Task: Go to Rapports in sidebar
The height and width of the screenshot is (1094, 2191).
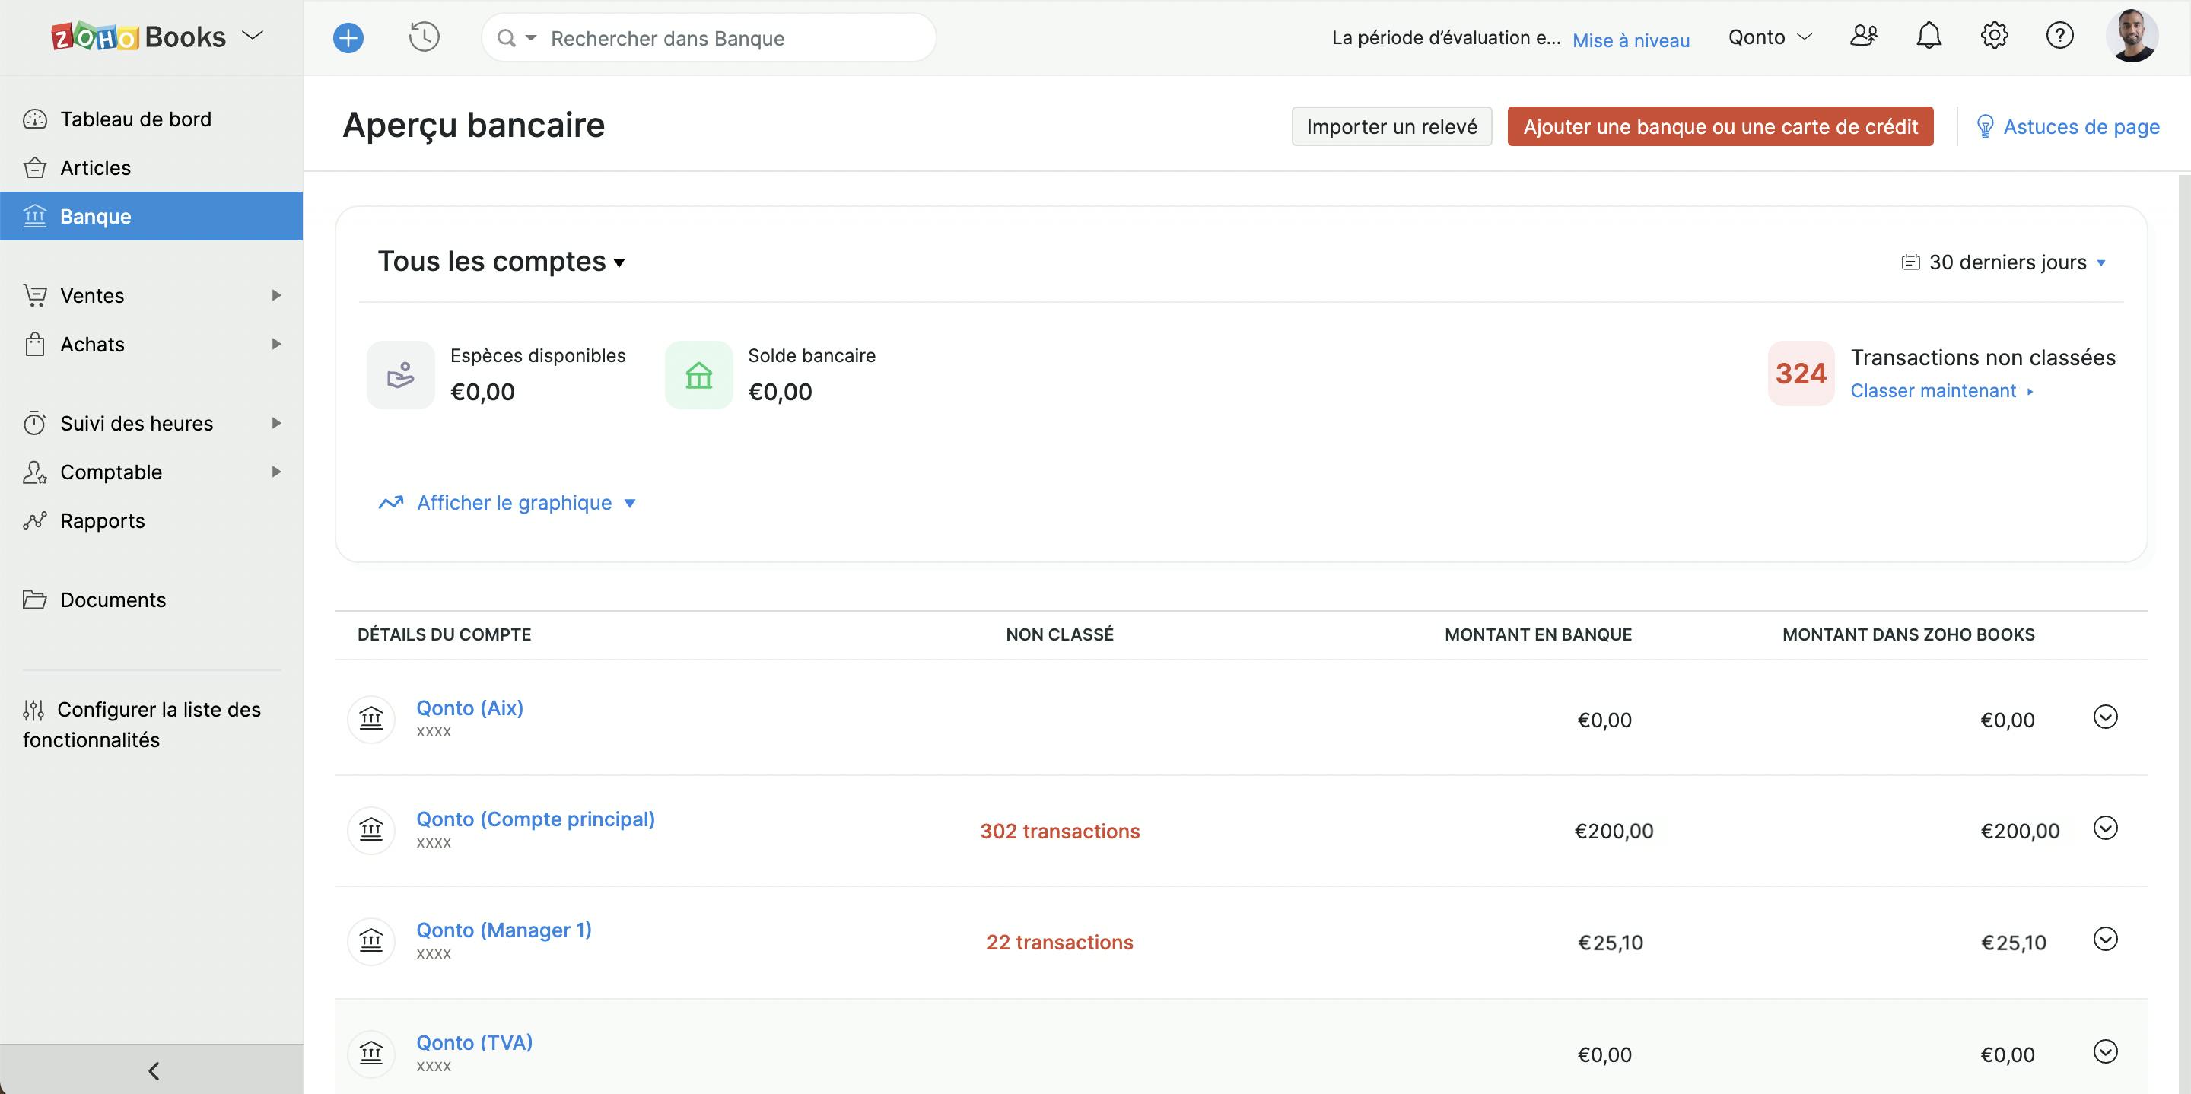Action: 102,520
